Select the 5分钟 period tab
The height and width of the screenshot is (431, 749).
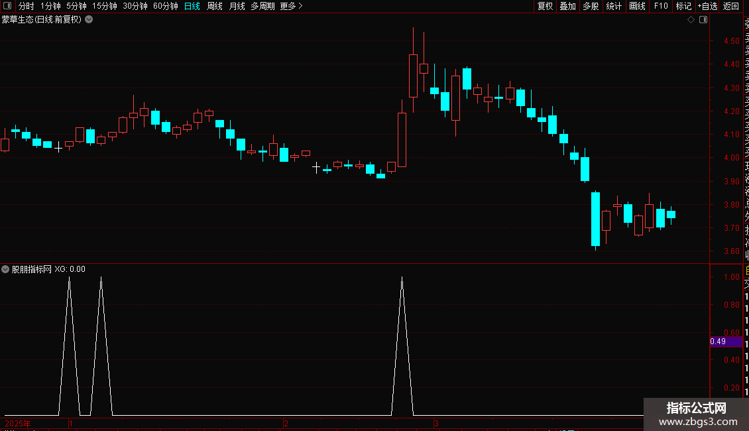(x=76, y=6)
